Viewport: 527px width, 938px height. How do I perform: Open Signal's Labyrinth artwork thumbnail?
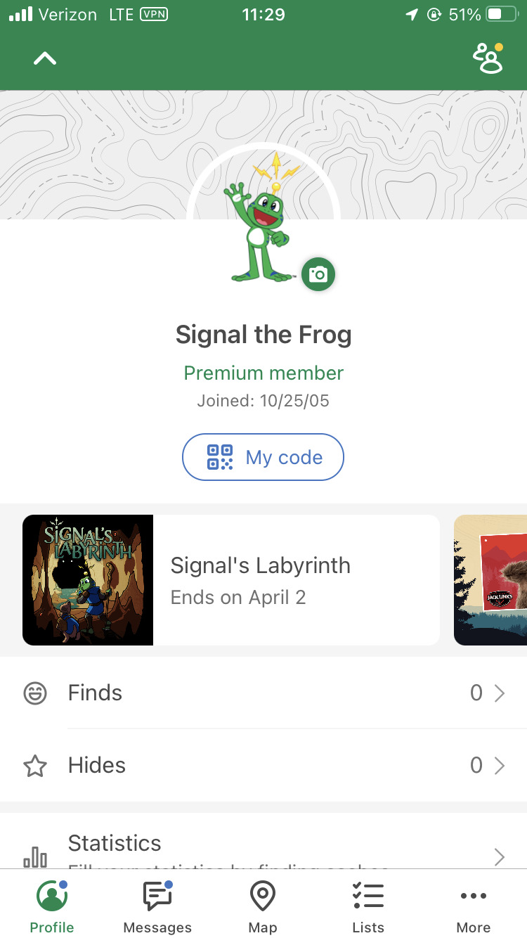pyautogui.click(x=88, y=580)
